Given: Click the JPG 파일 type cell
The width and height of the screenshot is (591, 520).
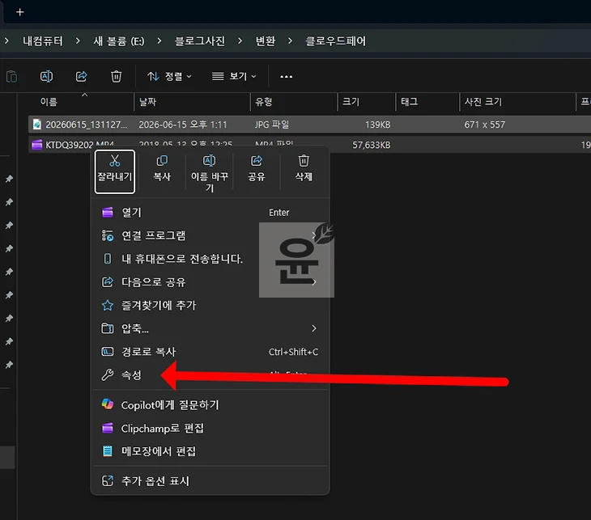Looking at the screenshot, I should (x=272, y=125).
